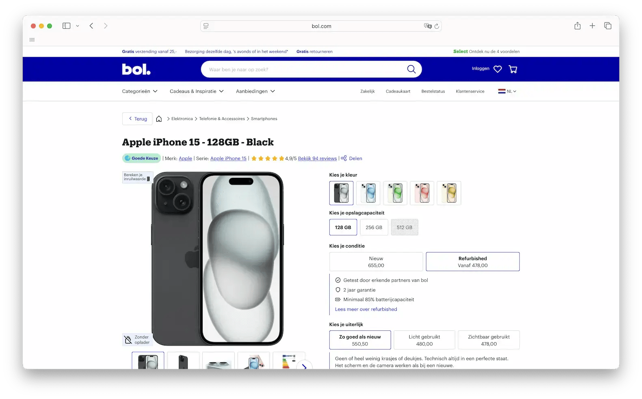Select Zo goed als nieuw 550,50
Image resolution: width=642 pixels, height=399 pixels.
pyautogui.click(x=360, y=340)
